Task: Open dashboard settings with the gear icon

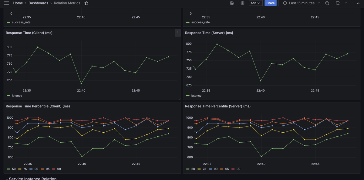Action: [x=242, y=3]
